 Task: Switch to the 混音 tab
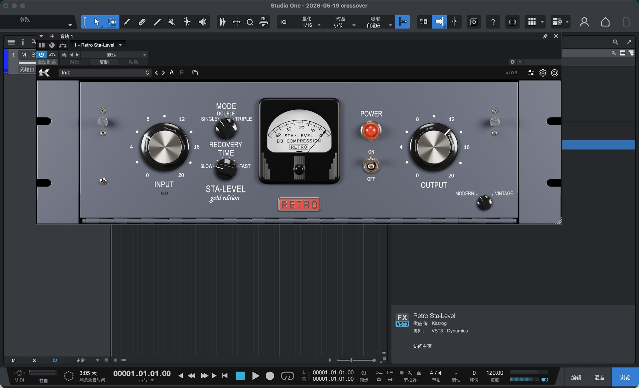[x=599, y=377]
